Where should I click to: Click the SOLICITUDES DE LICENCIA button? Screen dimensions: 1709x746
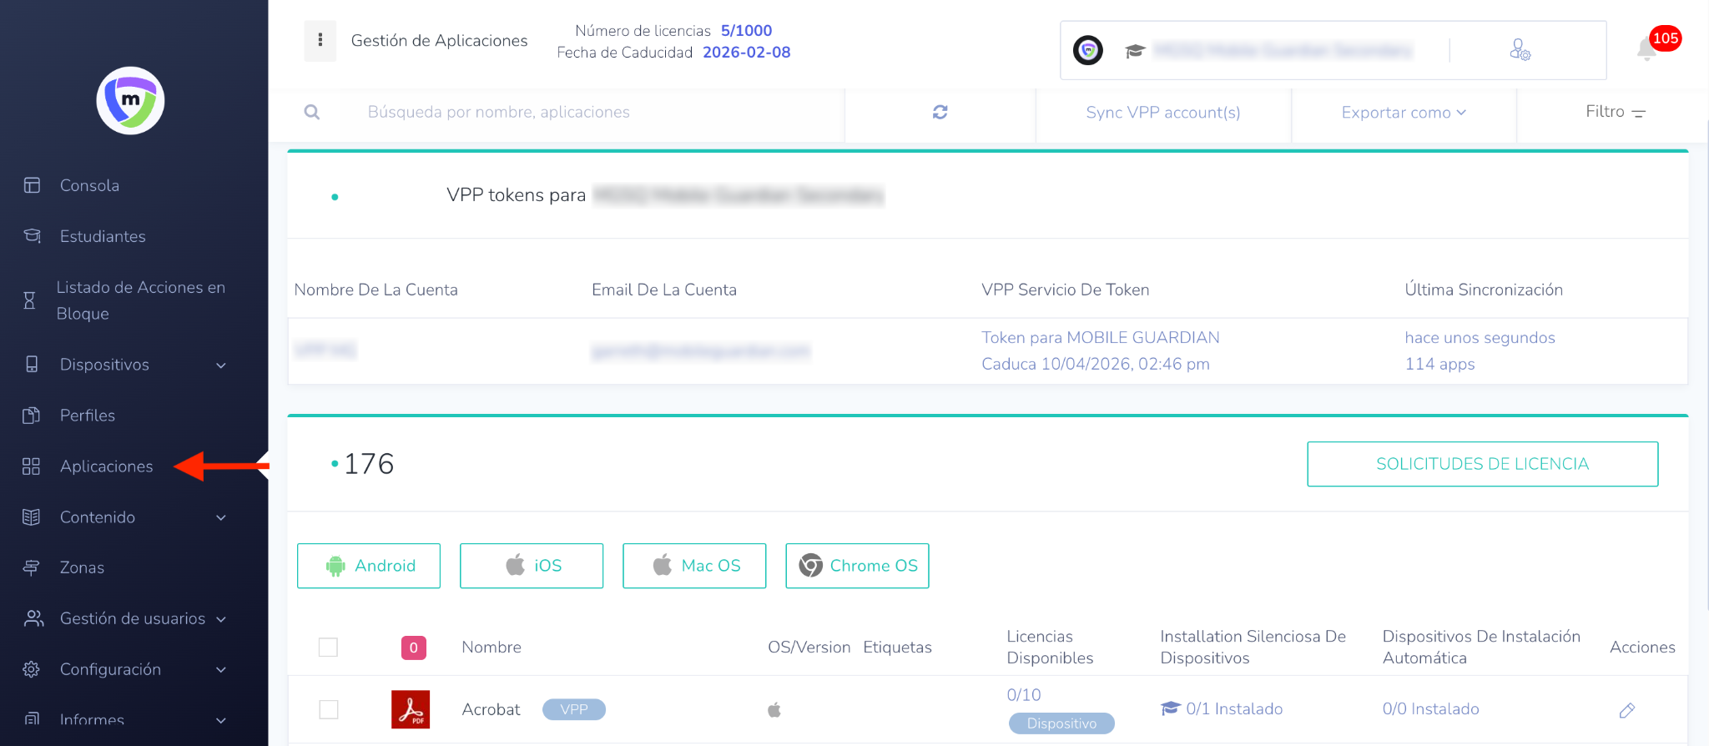pos(1482,464)
